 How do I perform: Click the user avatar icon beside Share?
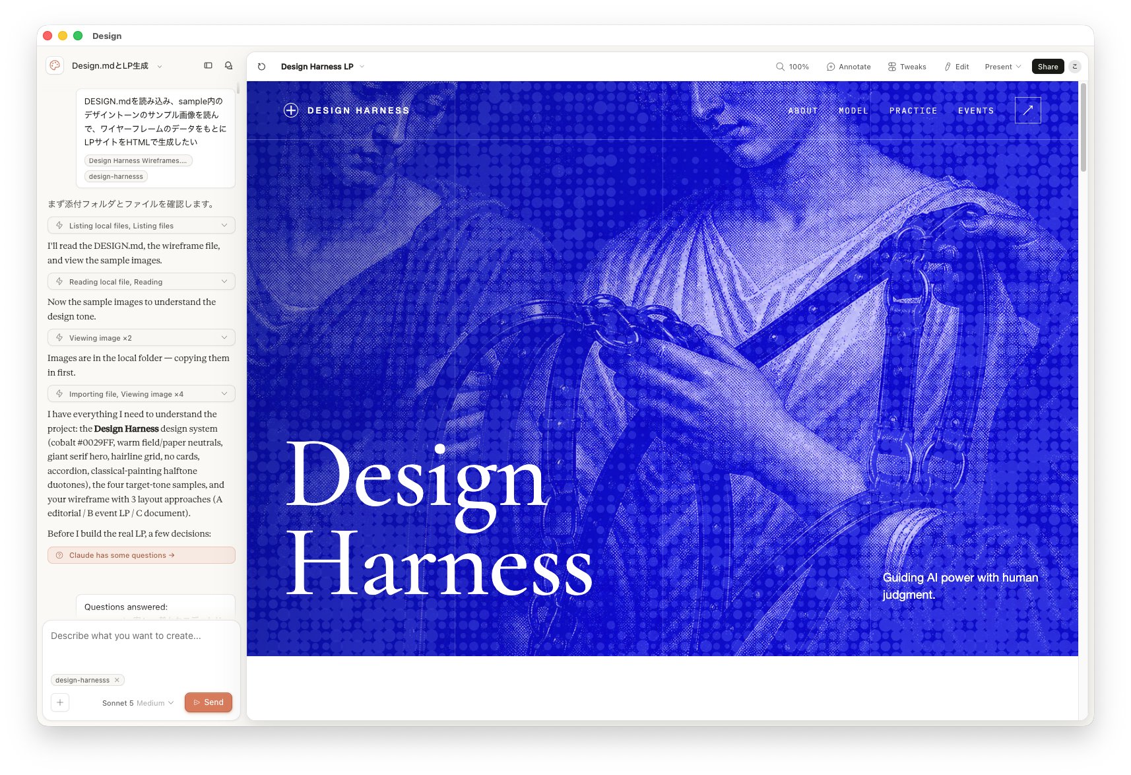[1075, 67]
